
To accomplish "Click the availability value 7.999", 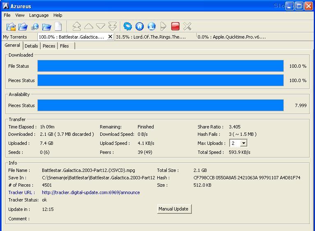I will (x=301, y=105).
